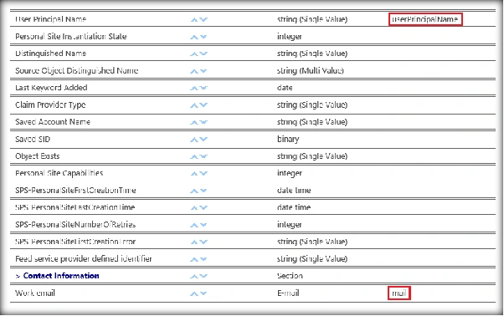Move SPS-PersonalSiteFirstCreationTime down
The width and height of the screenshot is (504, 316).
click(203, 191)
